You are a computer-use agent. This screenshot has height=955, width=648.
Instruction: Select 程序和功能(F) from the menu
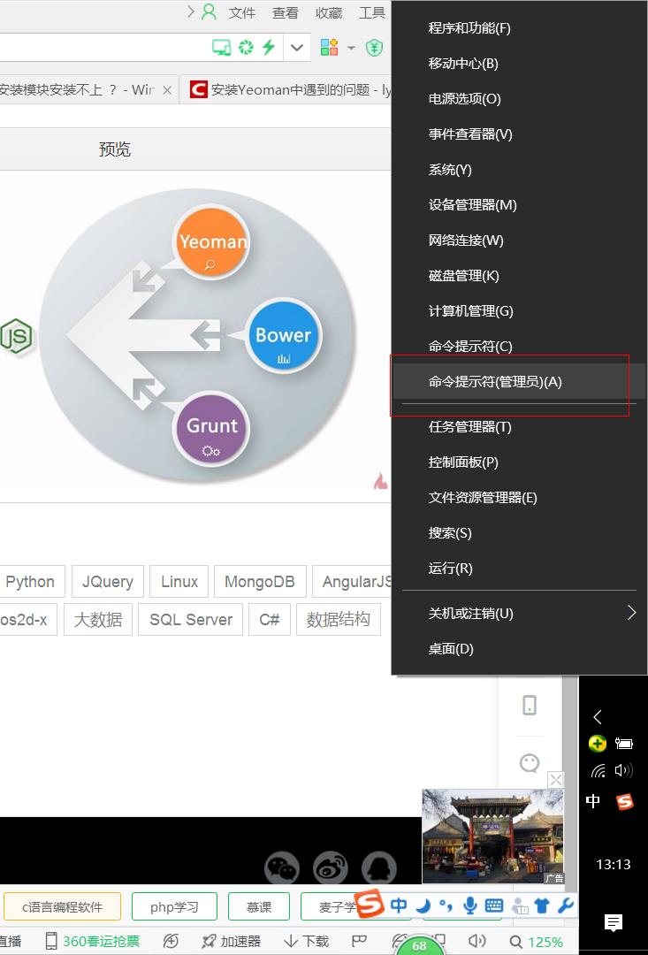pos(519,28)
